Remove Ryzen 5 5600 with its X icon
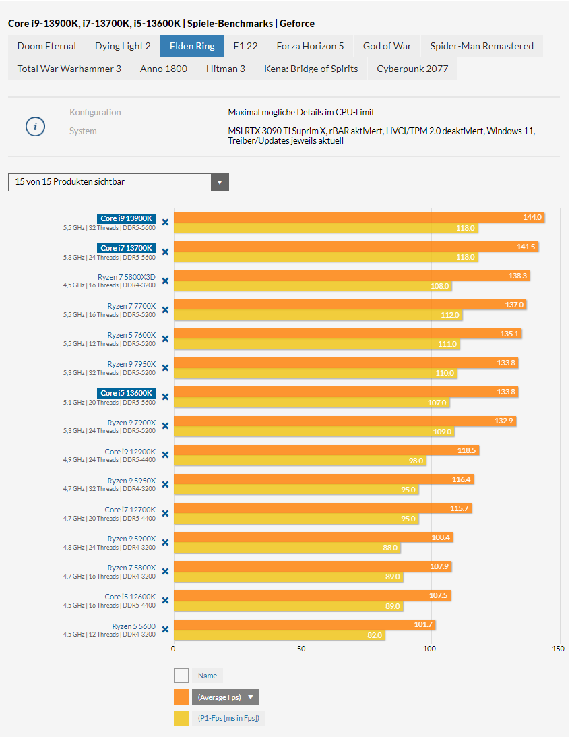 (165, 630)
